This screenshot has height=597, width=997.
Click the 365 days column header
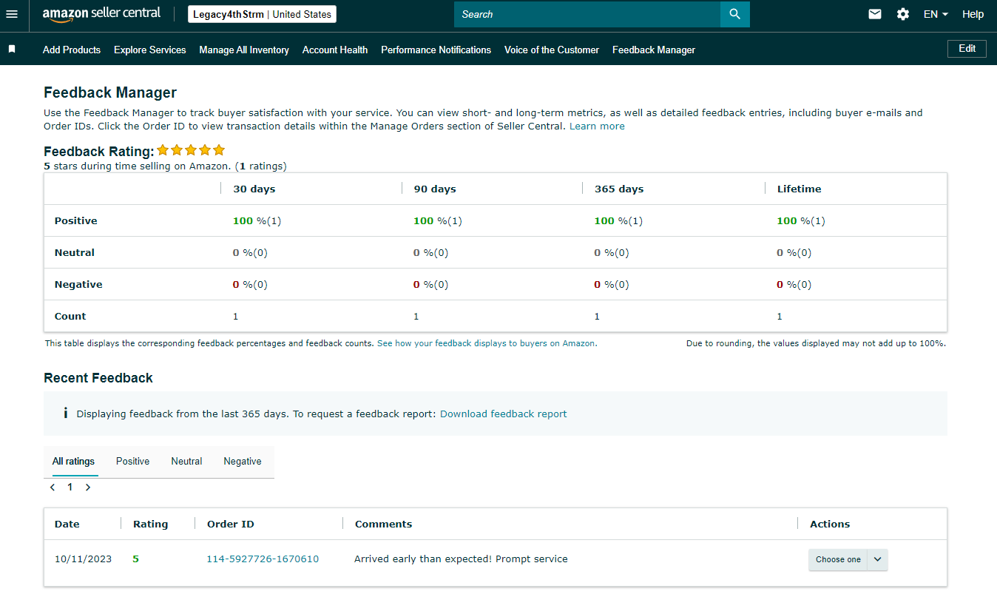(x=619, y=189)
